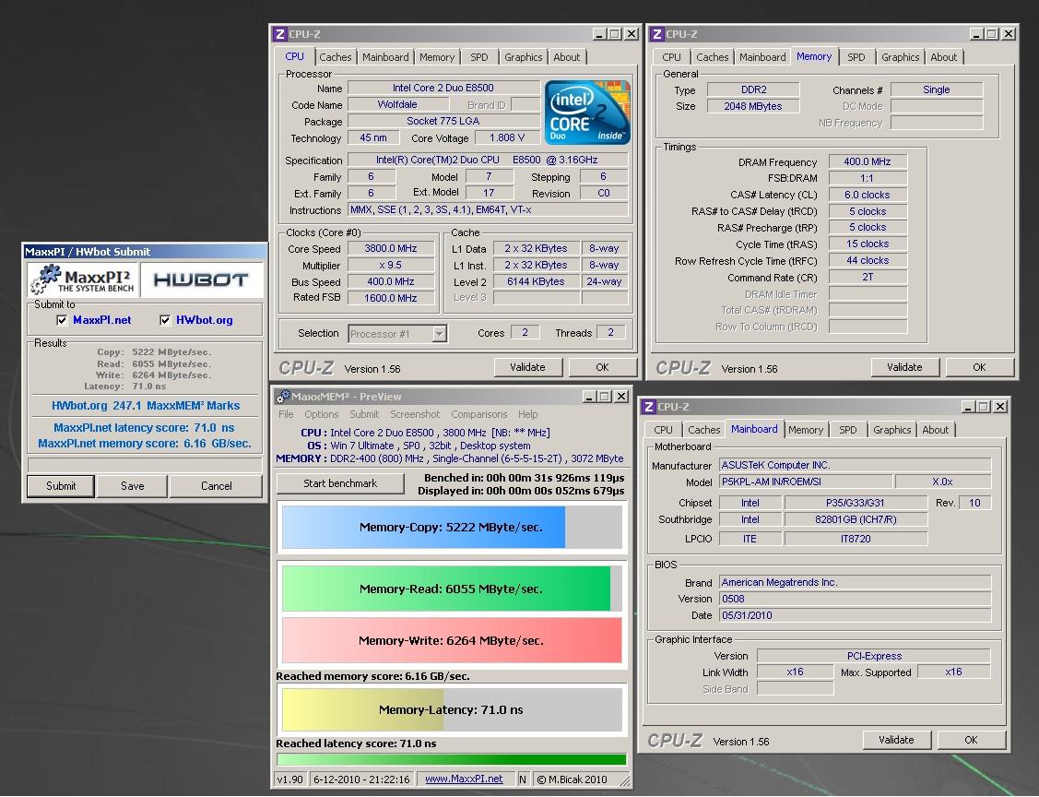Open the Caches tab in CPU window
Image resolution: width=1039 pixels, height=797 pixels.
(336, 57)
